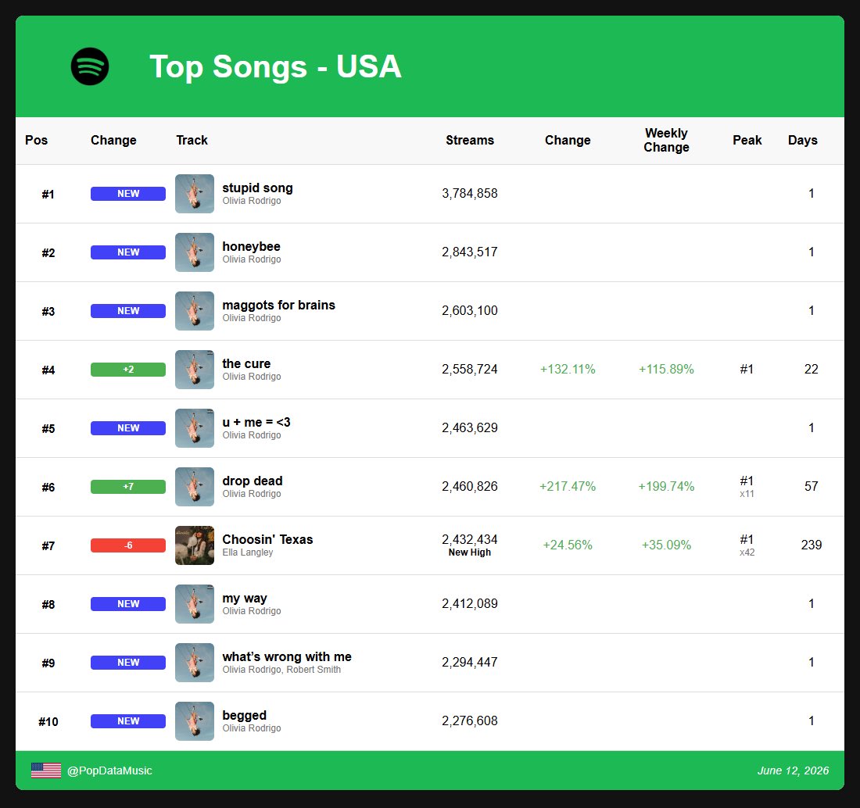The width and height of the screenshot is (860, 808).
Task: Click the Streams column header
Action: coord(470,141)
